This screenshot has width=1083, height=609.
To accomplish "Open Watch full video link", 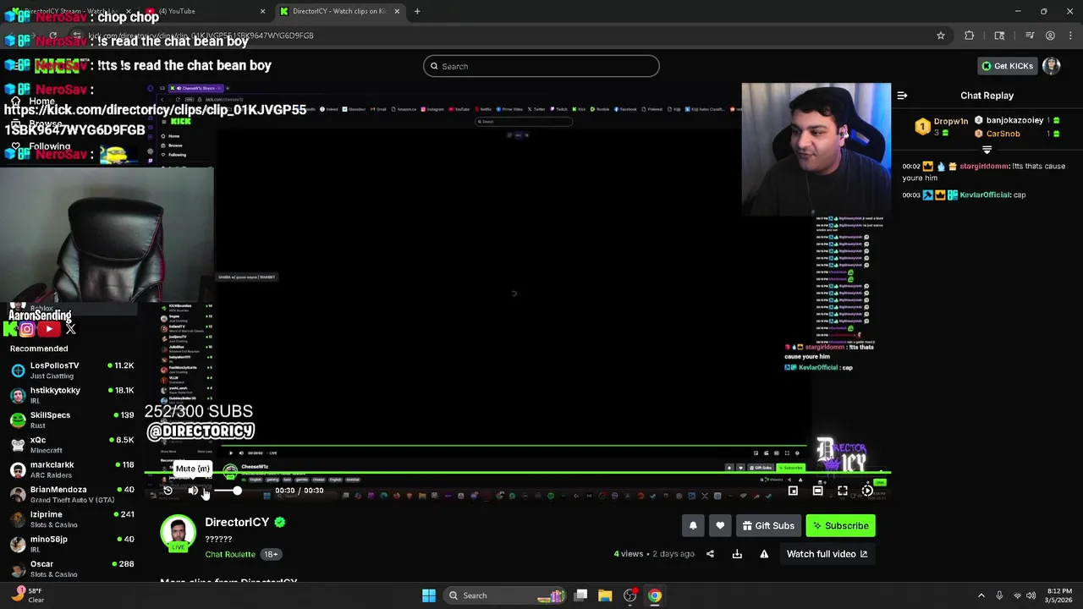I will pyautogui.click(x=827, y=554).
